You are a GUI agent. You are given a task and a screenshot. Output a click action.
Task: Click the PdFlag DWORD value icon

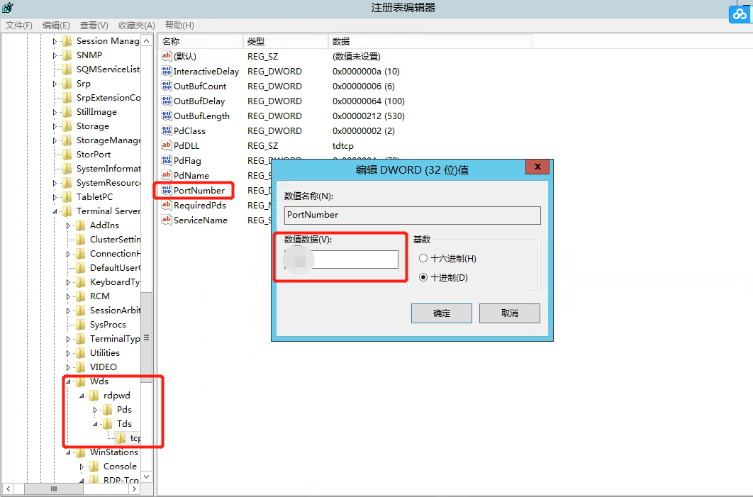click(166, 160)
